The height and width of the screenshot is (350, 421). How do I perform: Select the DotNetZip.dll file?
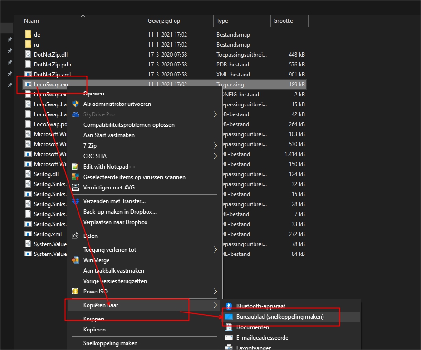pyautogui.click(x=50, y=55)
